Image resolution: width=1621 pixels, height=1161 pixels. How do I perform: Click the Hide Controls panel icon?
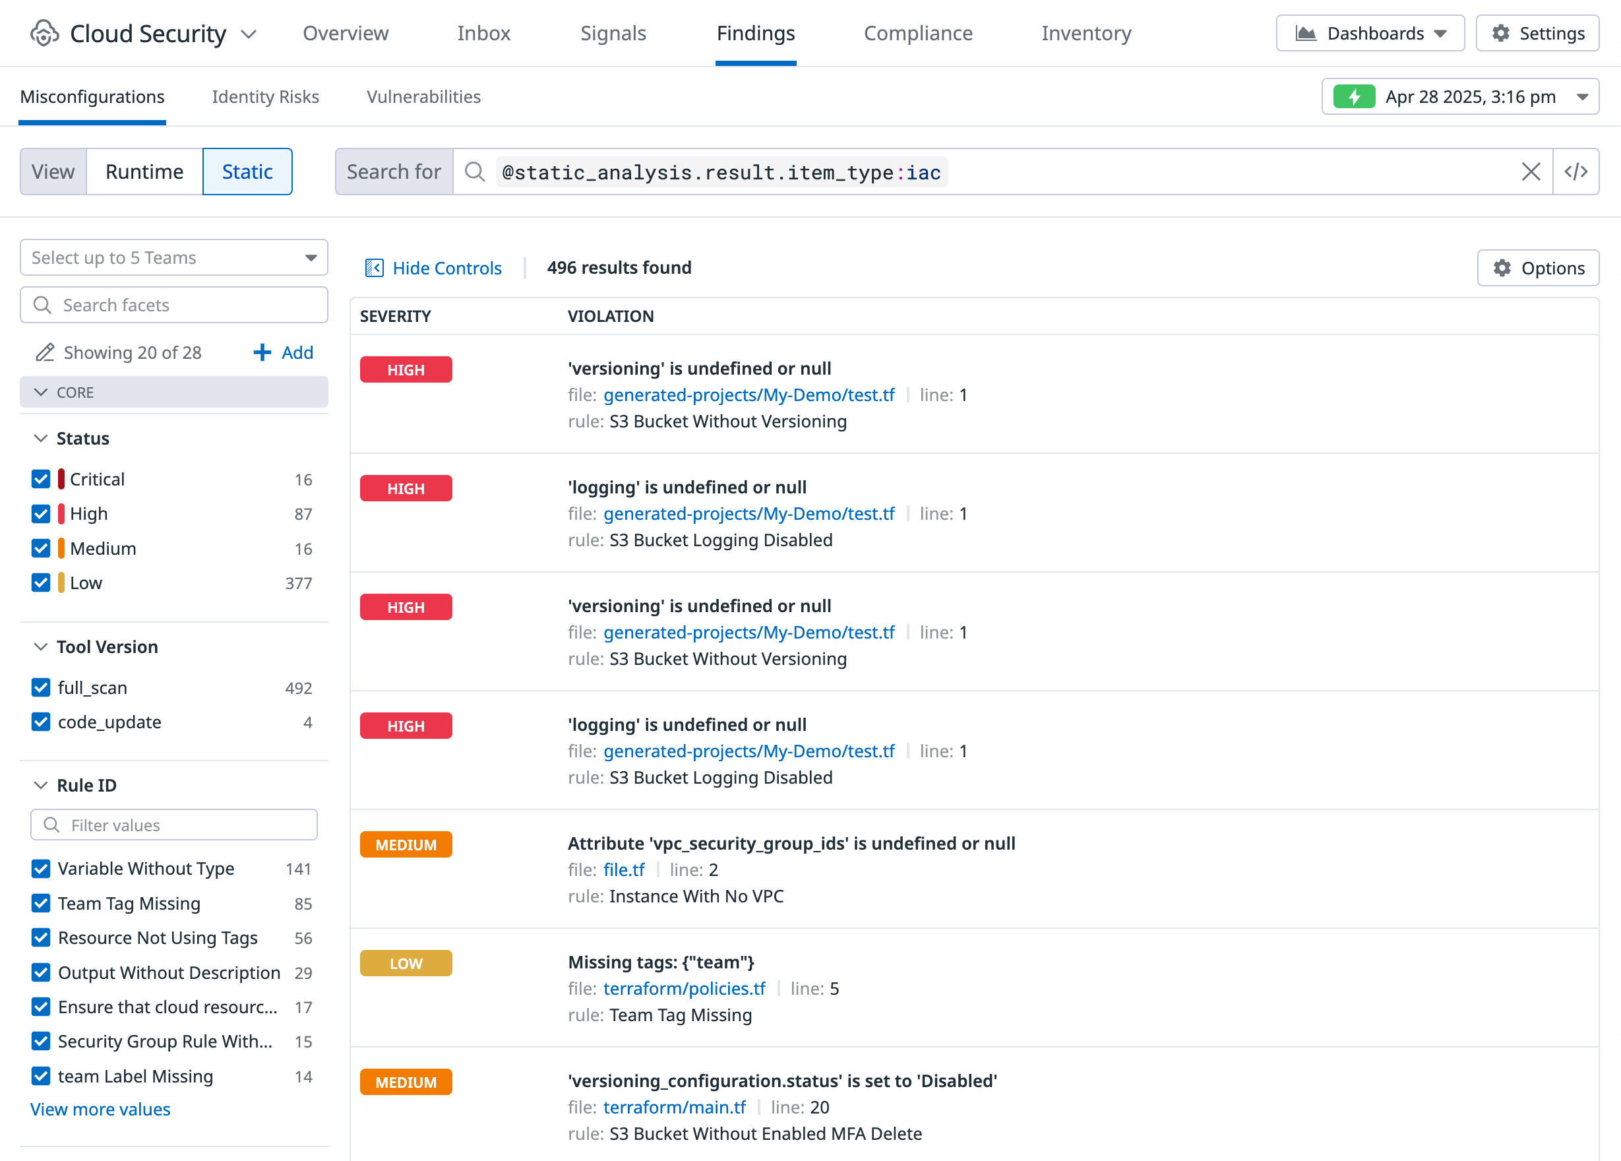tap(374, 268)
